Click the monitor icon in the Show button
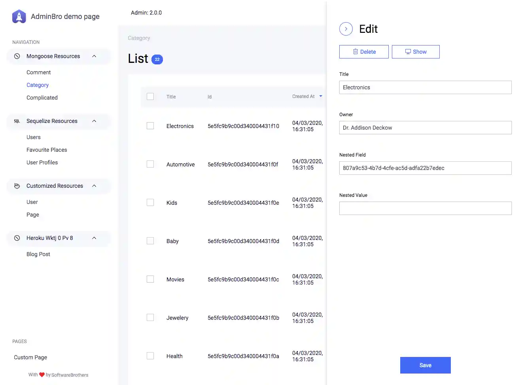 [x=408, y=52]
